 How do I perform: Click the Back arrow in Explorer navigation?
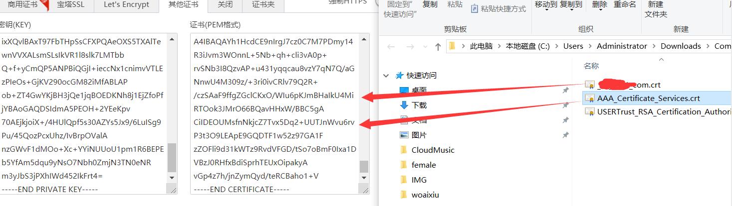tap(391, 46)
